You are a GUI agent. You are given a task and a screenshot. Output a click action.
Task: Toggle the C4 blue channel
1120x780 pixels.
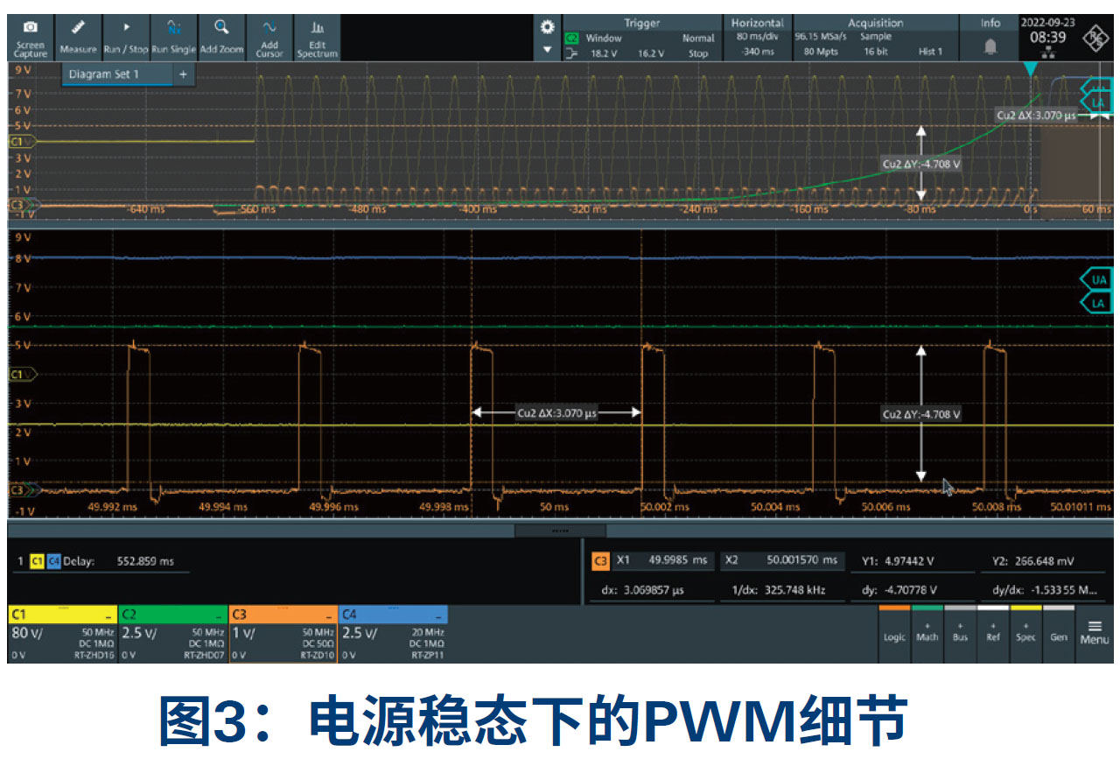click(392, 632)
